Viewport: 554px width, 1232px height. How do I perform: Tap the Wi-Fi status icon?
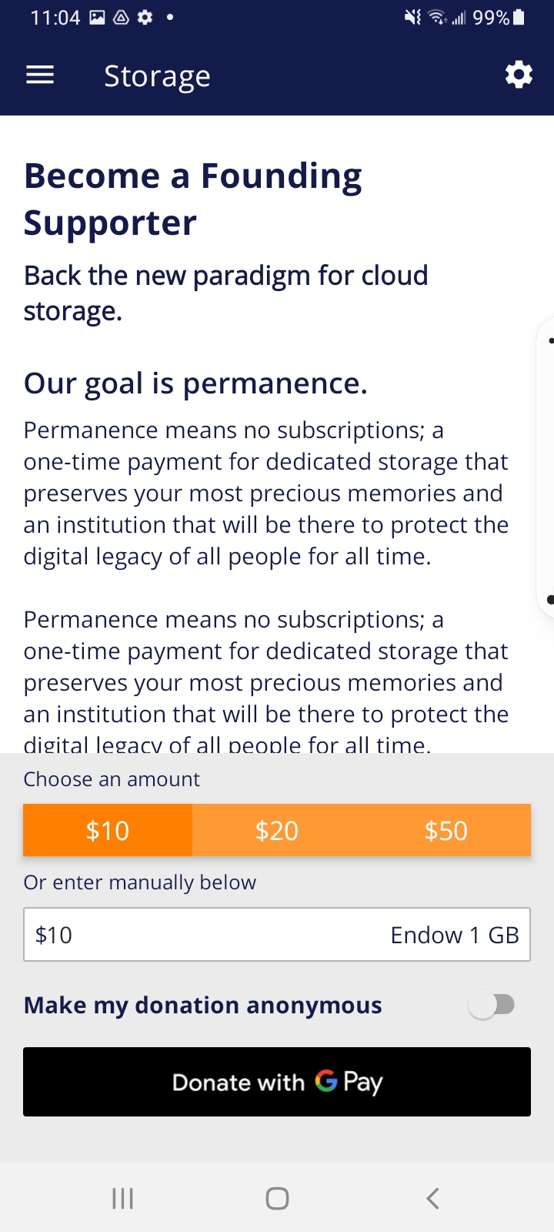[437, 17]
